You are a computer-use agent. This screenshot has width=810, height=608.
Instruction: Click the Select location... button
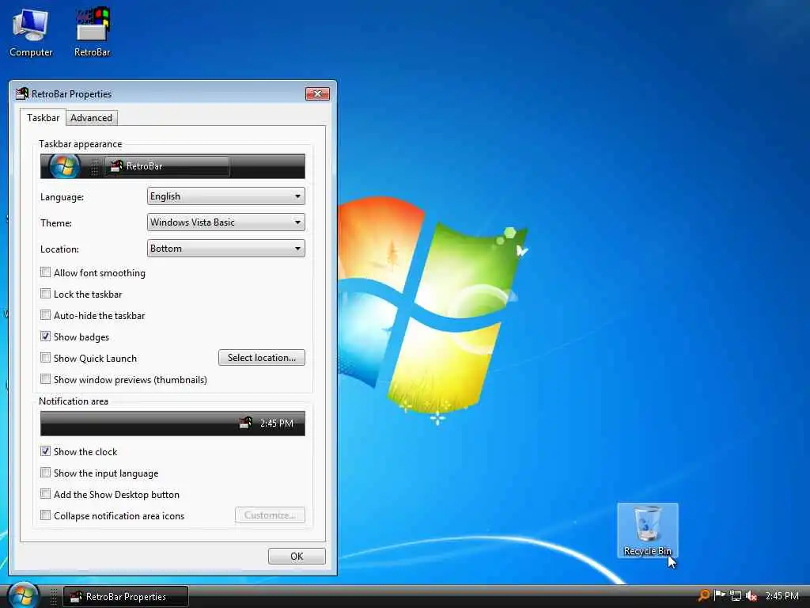(x=261, y=357)
